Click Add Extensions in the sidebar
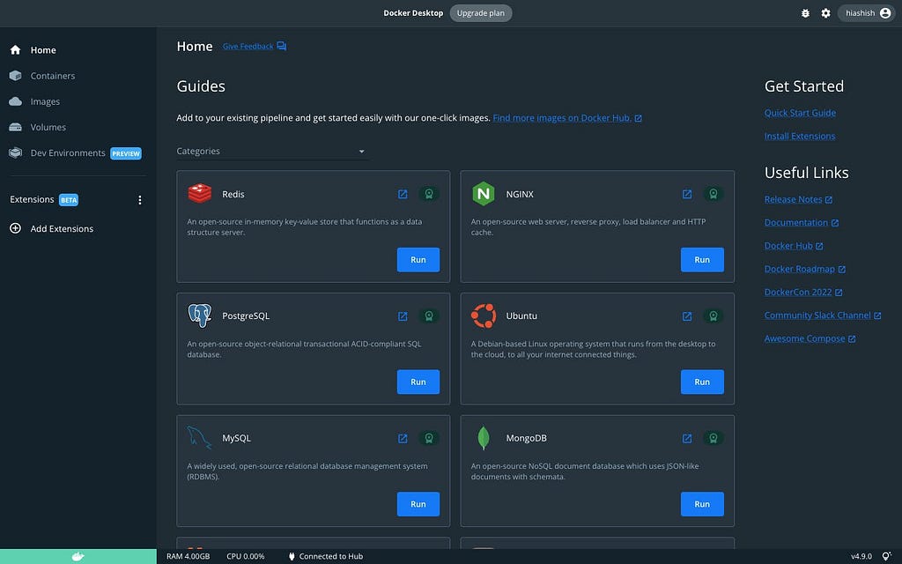The image size is (902, 564). click(x=51, y=228)
